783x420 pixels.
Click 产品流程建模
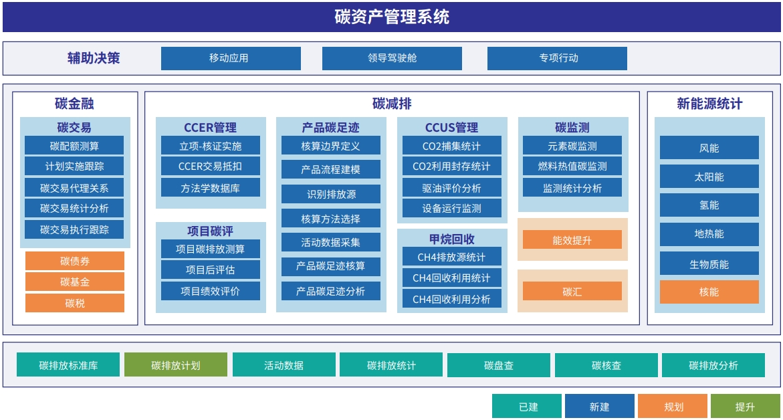tap(330, 169)
